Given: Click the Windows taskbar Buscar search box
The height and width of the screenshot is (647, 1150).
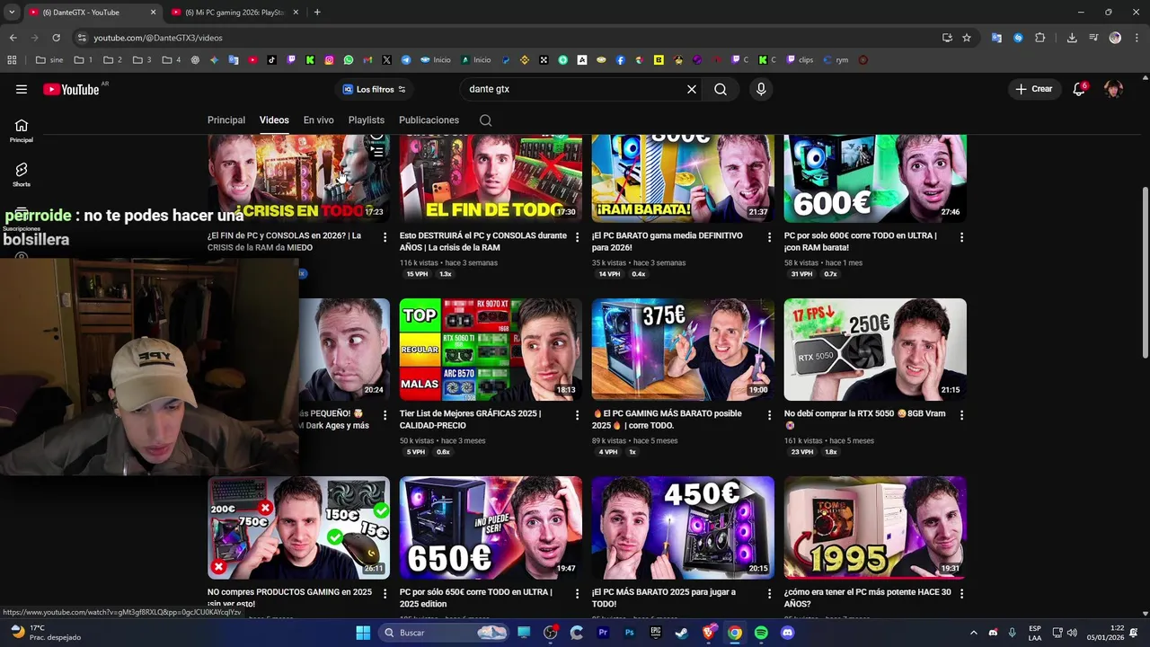Looking at the screenshot, I should tap(442, 633).
